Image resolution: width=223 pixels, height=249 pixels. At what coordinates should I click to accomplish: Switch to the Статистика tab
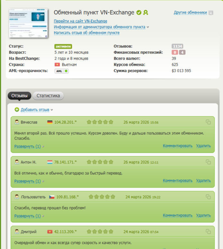pos(48,96)
